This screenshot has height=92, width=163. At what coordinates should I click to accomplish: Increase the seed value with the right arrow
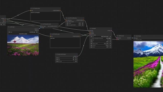click(110, 37)
